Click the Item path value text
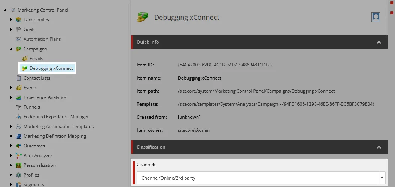 click(256, 91)
